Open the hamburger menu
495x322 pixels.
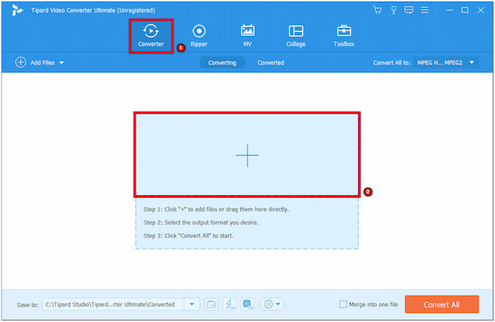[425, 10]
